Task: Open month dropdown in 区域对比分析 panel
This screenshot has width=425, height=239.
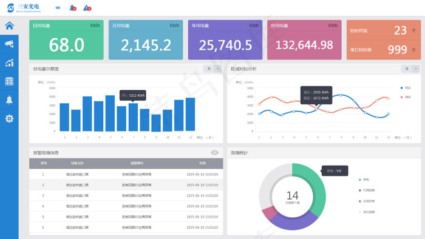Action: [410, 69]
